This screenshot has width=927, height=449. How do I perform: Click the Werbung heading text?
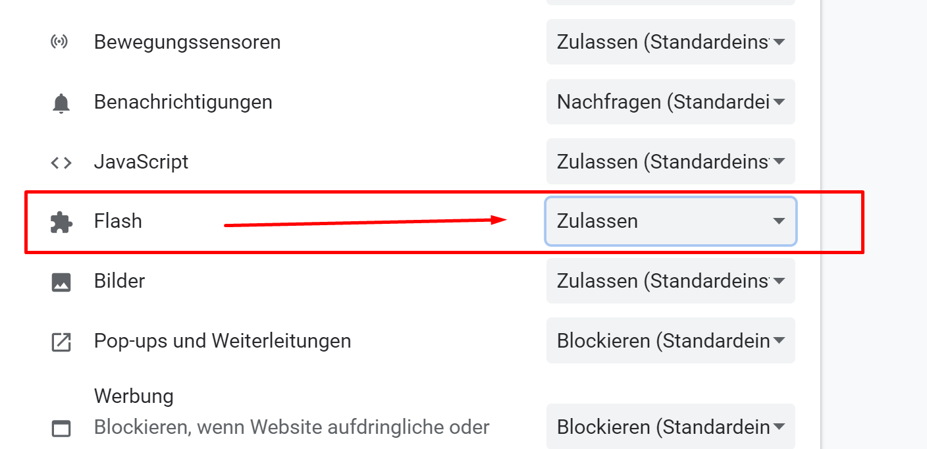click(134, 396)
